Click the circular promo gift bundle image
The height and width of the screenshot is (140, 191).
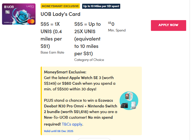129,101
